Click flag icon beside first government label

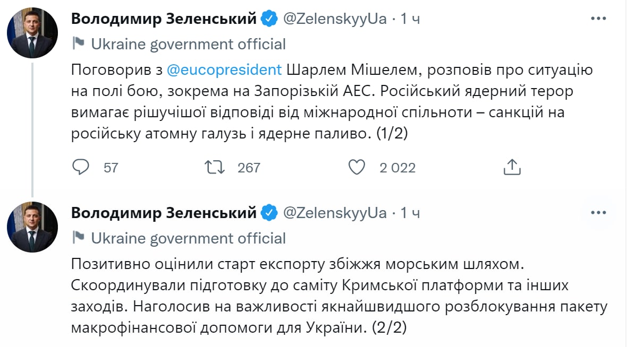pyautogui.click(x=79, y=44)
